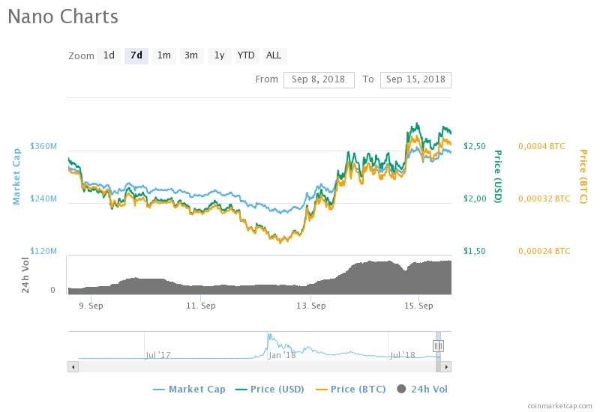Click the Jul '17 navigator label
Image resolution: width=600 pixels, height=412 pixels.
click(158, 355)
